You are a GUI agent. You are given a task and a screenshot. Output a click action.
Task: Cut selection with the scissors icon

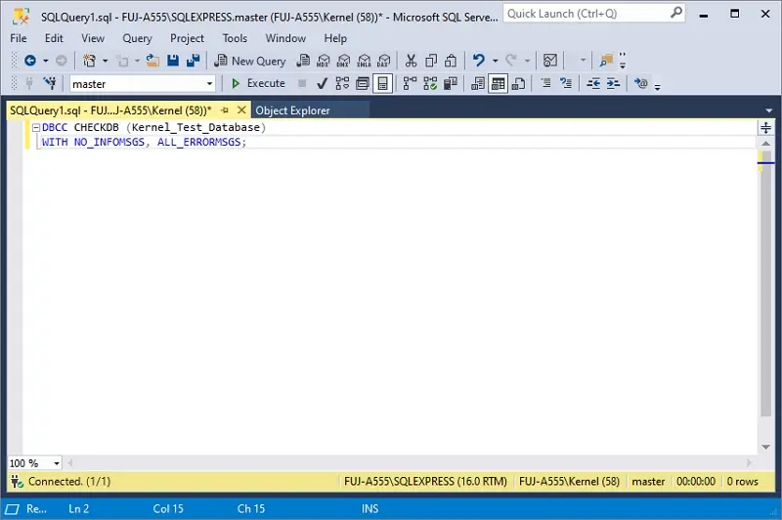[x=411, y=61]
